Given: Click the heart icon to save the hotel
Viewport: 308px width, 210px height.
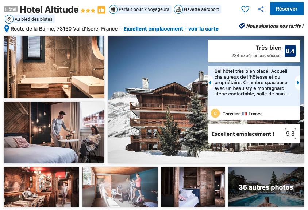Looking at the screenshot, I should point(245,9).
